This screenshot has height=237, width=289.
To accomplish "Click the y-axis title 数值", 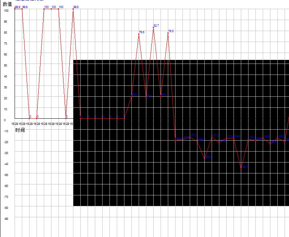I will (7, 4).
